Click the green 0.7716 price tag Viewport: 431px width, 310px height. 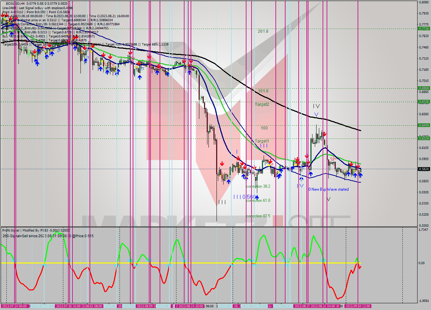[x=424, y=29]
